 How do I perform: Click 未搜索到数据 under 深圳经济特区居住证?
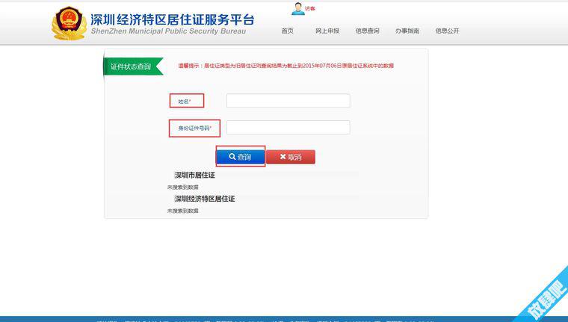click(x=182, y=211)
